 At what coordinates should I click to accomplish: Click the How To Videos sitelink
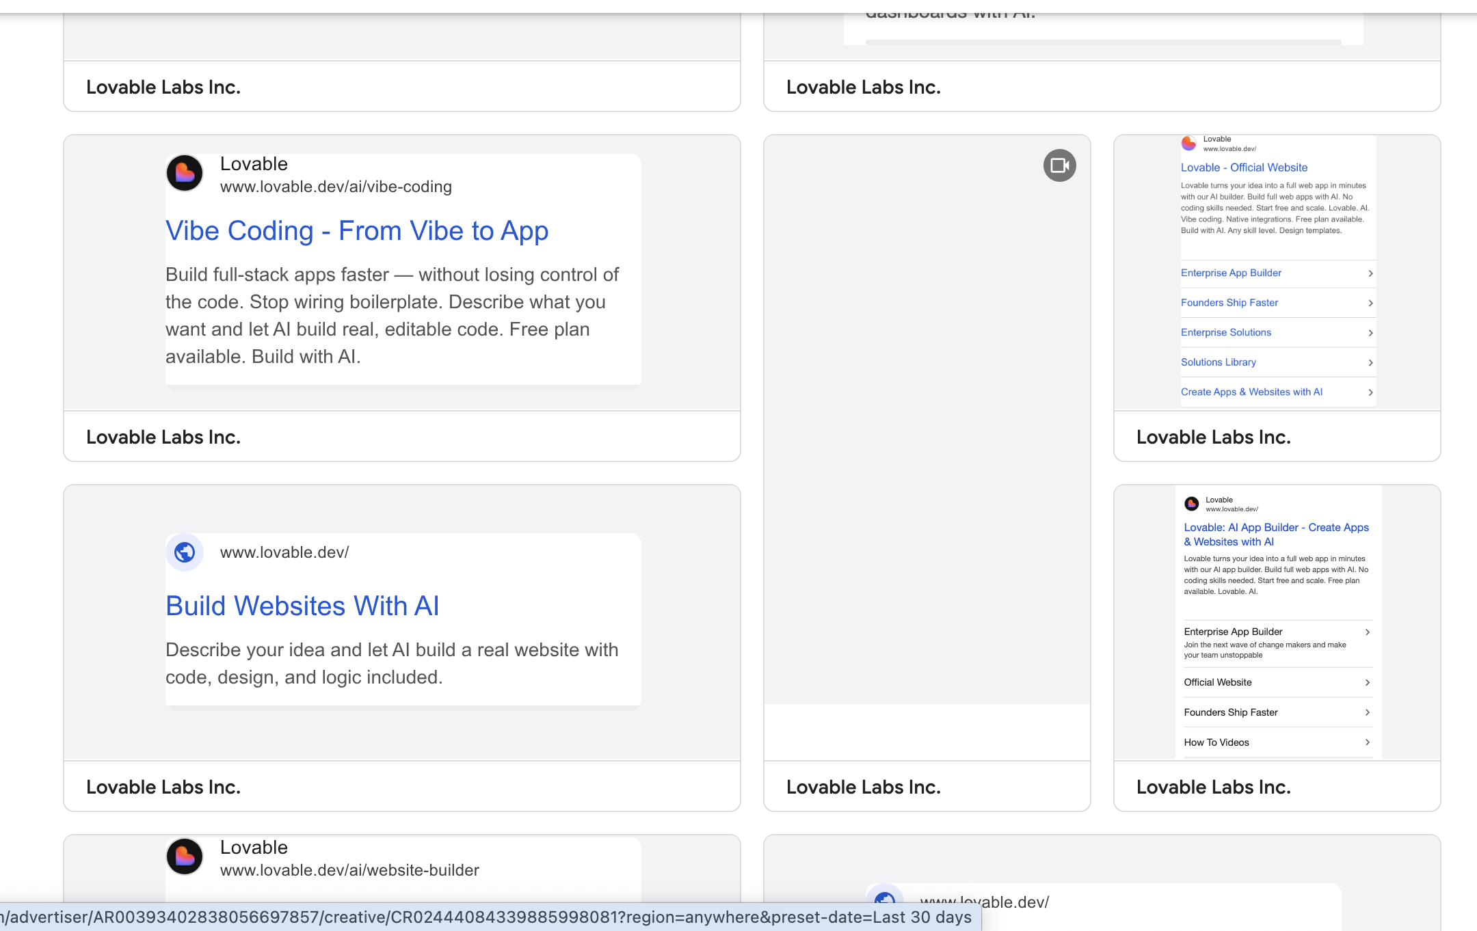coord(1216,742)
